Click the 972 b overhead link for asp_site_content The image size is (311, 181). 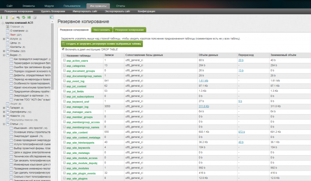click(x=241, y=132)
